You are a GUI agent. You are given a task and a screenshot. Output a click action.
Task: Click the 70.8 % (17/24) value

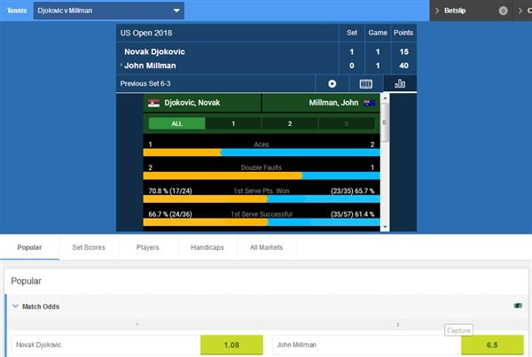click(x=170, y=190)
